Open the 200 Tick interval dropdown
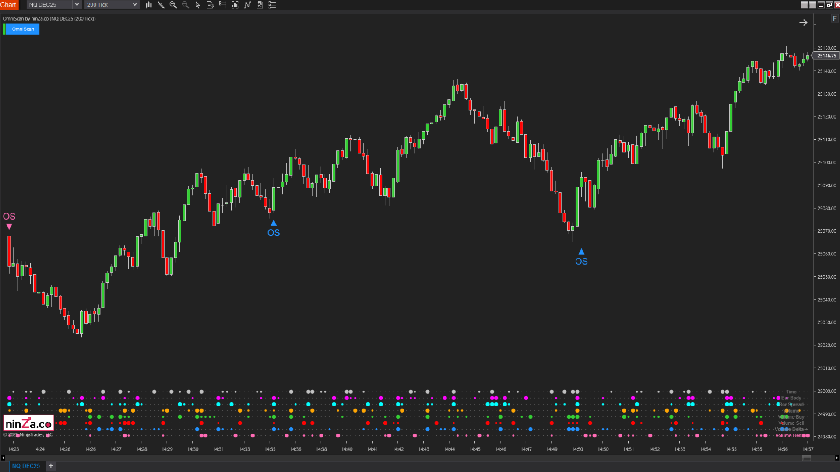Image resolution: width=840 pixels, height=472 pixels. (x=135, y=5)
